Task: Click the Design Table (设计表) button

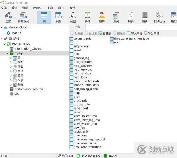Action: 91,33
